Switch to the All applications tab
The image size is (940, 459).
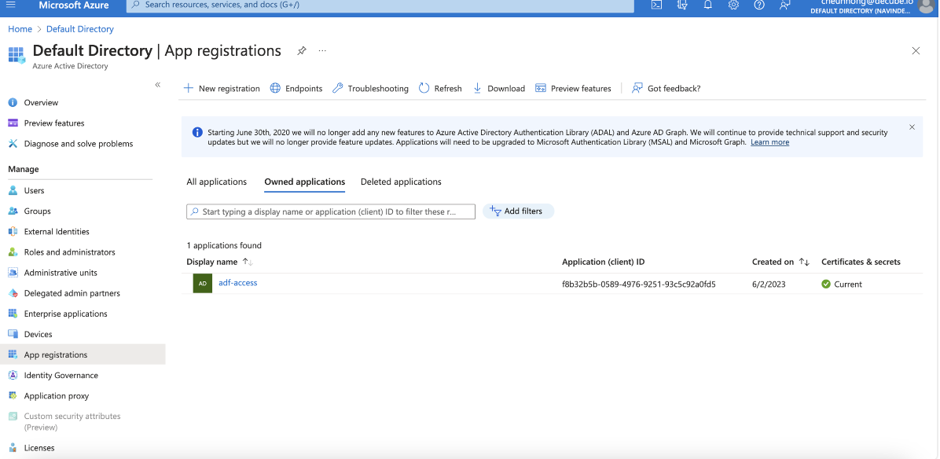tap(217, 182)
